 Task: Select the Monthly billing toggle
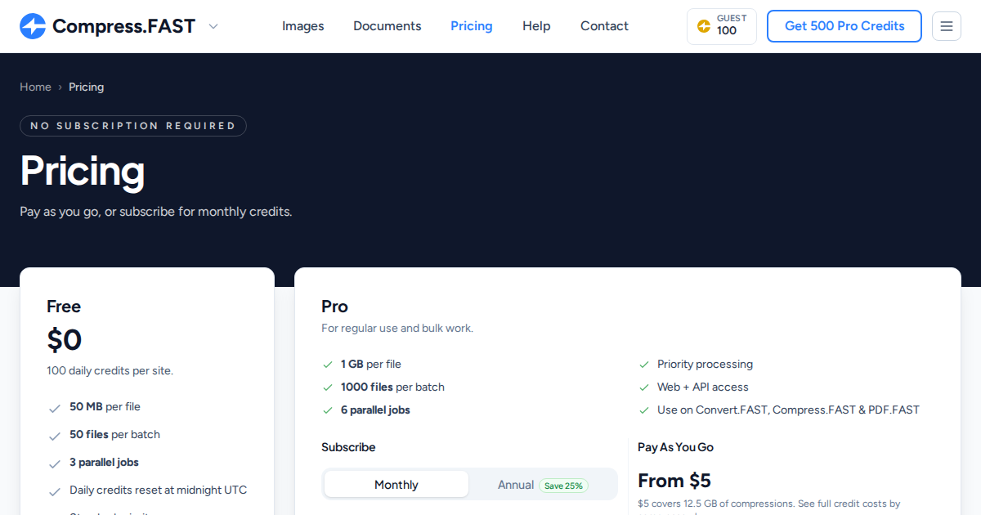[x=396, y=485]
